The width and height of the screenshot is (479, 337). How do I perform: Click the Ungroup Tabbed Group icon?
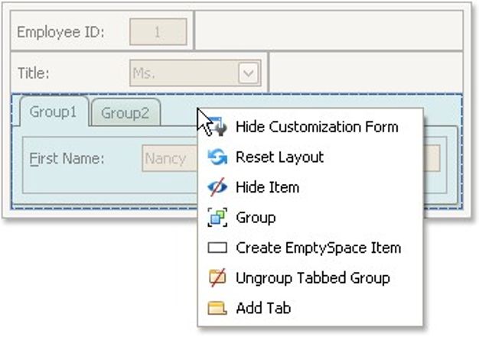pos(217,278)
